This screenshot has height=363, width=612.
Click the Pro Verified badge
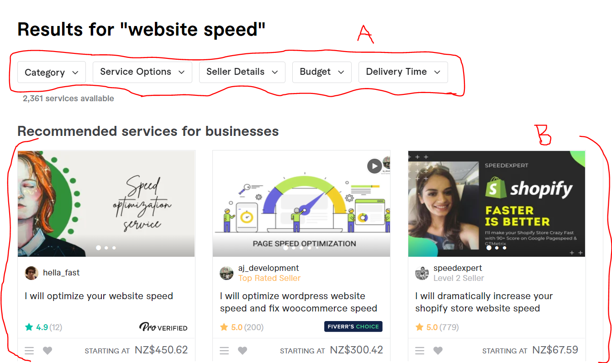[163, 327]
